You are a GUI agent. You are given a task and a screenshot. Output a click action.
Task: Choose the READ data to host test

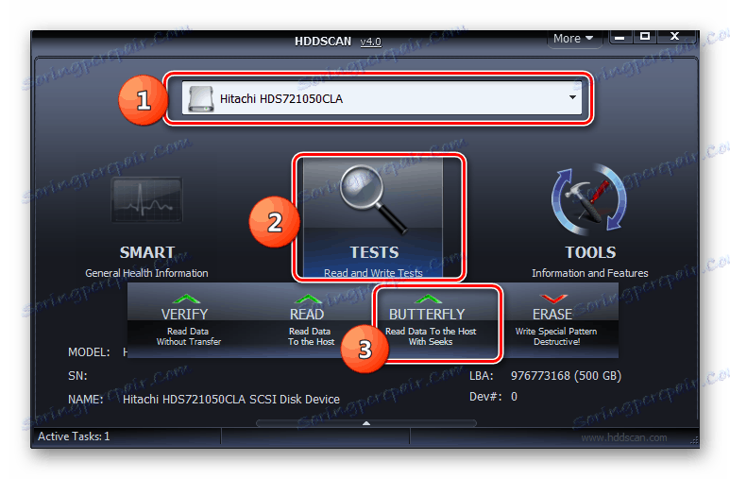coord(311,321)
